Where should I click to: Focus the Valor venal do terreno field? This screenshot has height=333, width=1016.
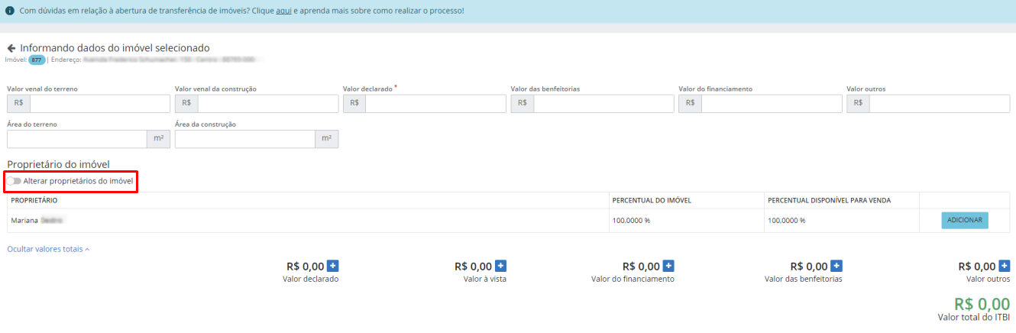pos(99,104)
